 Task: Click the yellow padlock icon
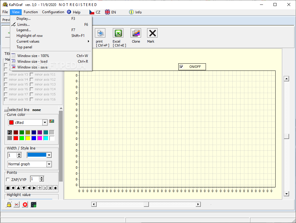click(9, 204)
